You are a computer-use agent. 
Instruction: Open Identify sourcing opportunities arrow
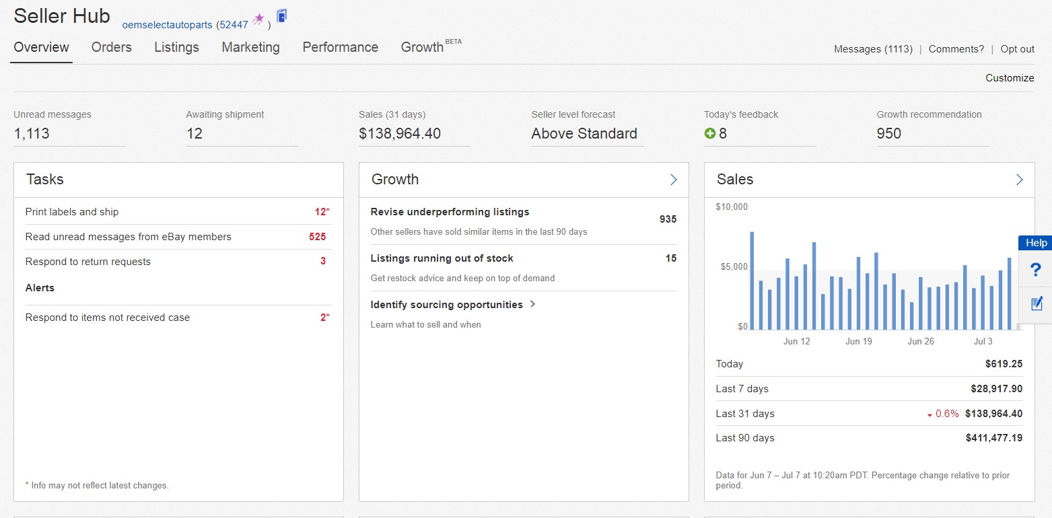(532, 304)
